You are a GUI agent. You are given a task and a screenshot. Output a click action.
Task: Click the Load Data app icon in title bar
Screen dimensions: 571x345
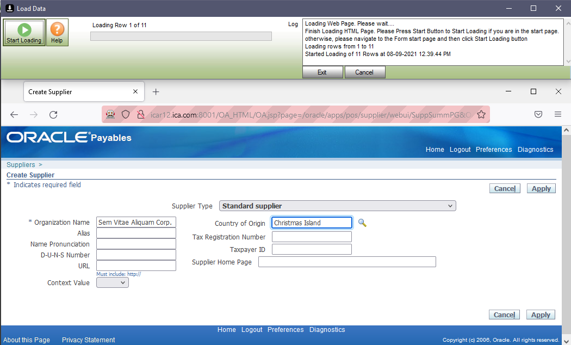(x=10, y=8)
